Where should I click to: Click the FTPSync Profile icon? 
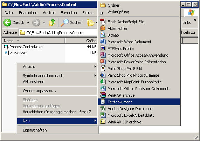[103, 49]
